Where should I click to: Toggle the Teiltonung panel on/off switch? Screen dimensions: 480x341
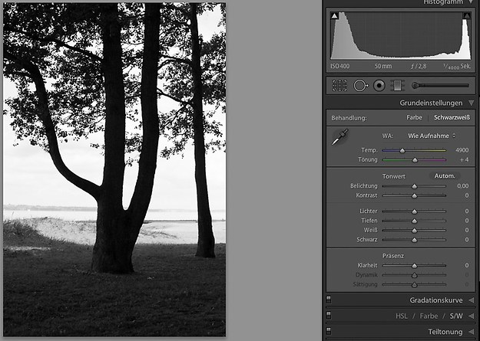pos(329,332)
